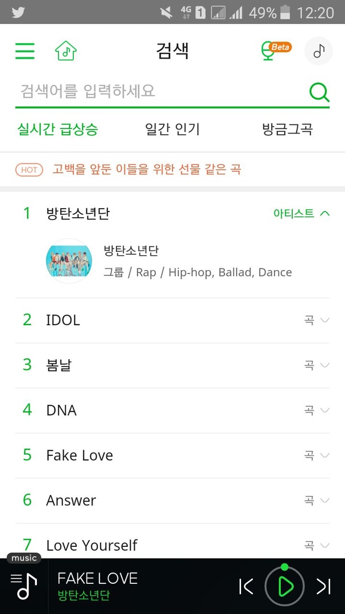Open the hamburger menu

pyautogui.click(x=25, y=51)
